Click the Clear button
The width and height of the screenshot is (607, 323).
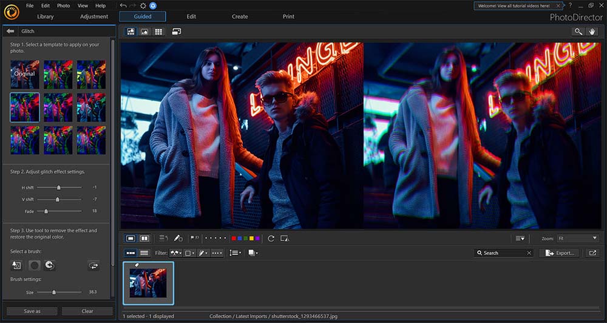click(87, 311)
